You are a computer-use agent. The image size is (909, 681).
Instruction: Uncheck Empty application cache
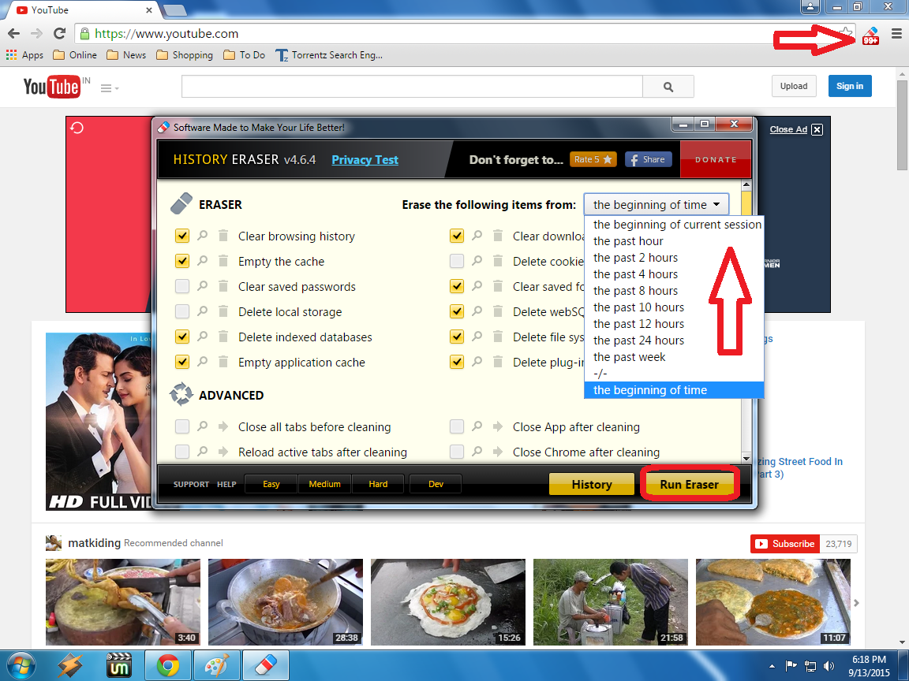[x=182, y=362]
